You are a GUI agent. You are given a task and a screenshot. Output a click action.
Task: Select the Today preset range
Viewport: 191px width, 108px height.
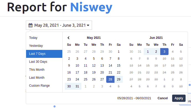pos(44,38)
